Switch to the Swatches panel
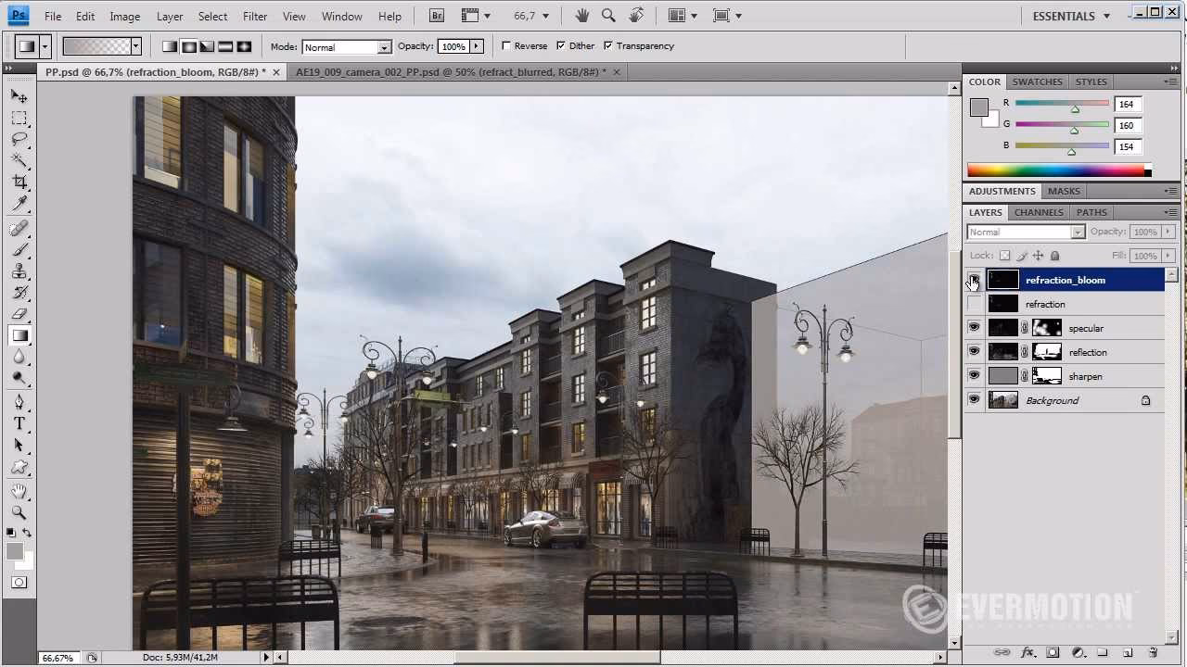The height and width of the screenshot is (667, 1187). pyautogui.click(x=1037, y=82)
